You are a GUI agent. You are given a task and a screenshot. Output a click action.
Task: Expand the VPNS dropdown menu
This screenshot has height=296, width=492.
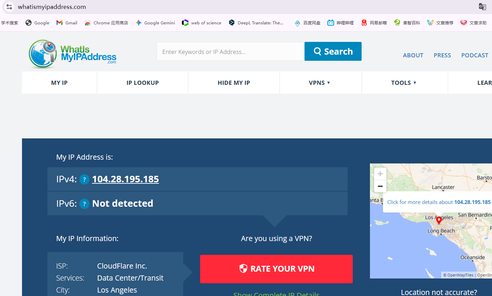click(319, 83)
